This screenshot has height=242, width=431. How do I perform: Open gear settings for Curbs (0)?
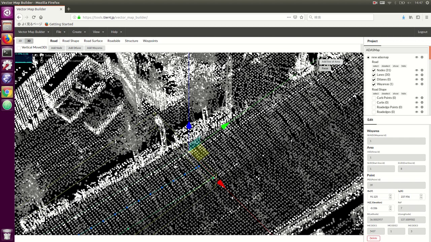pyautogui.click(x=422, y=103)
